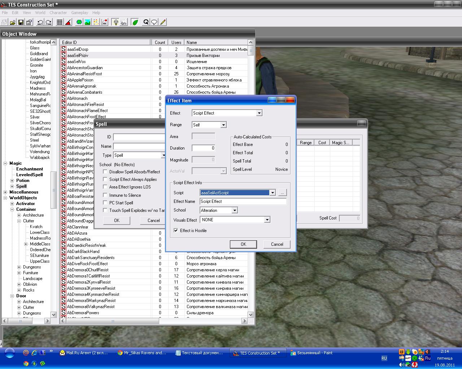
Task: Expand MiddleClass under Clutter
Action: click(26, 244)
